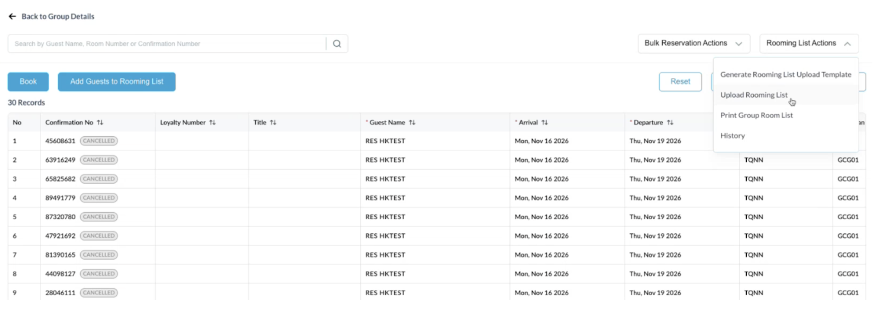Sort by Confirmation No column
Image resolution: width=887 pixels, height=312 pixels.
(100, 122)
